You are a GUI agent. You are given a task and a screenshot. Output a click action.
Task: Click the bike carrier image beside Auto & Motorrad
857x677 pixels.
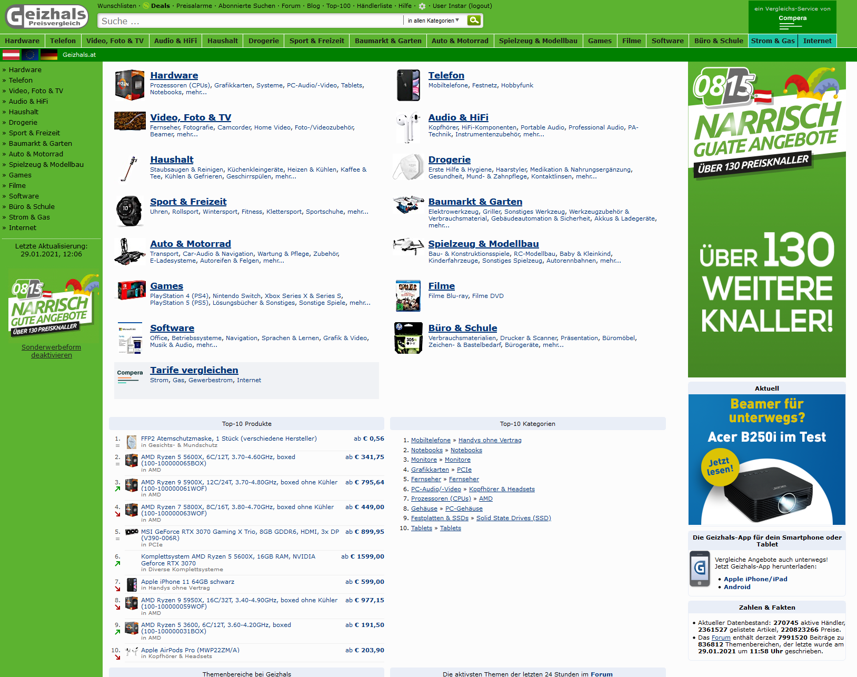pos(129,252)
